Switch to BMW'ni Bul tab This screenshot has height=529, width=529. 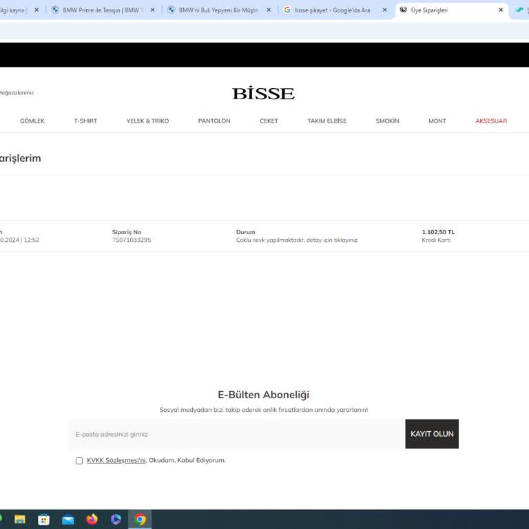tap(218, 10)
